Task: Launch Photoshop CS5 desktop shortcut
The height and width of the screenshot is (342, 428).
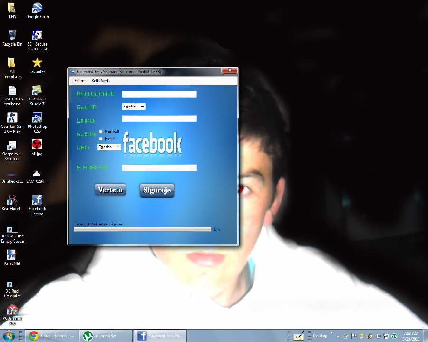Action: point(37,123)
